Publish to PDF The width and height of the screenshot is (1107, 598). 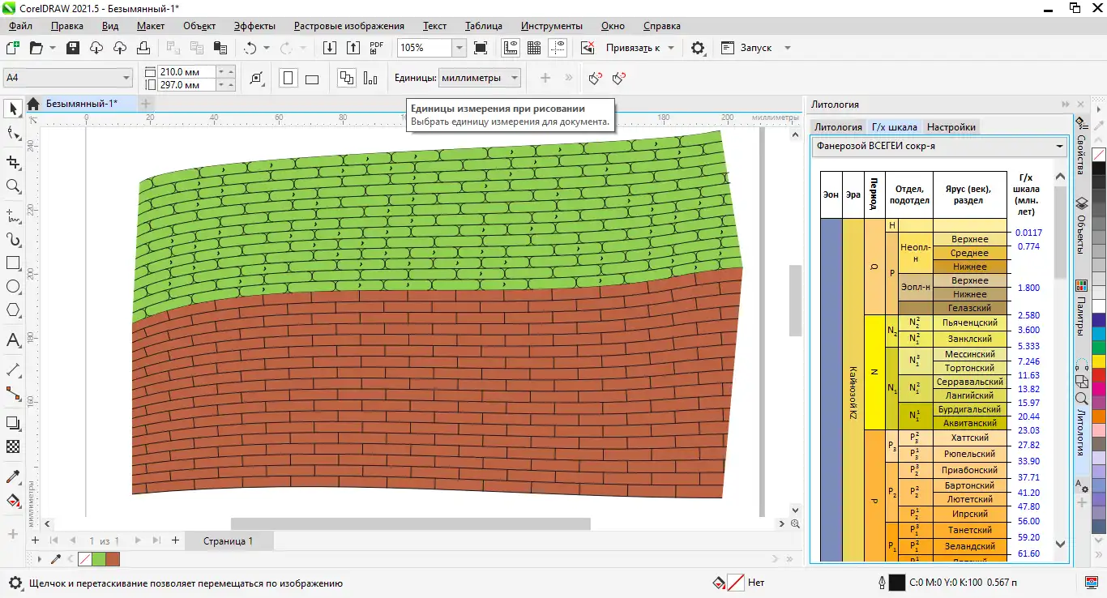(x=377, y=48)
